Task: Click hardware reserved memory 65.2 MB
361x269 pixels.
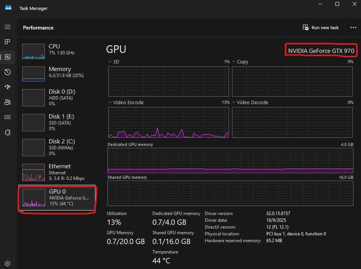Action: point(274,241)
